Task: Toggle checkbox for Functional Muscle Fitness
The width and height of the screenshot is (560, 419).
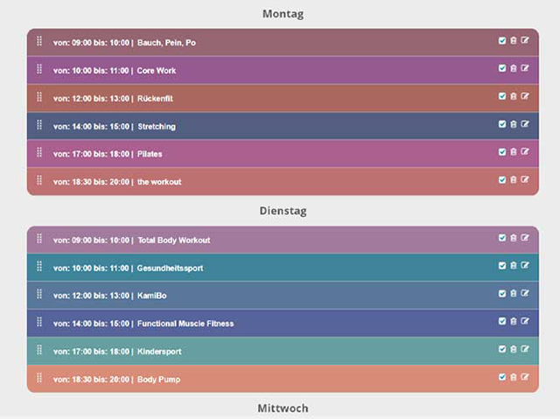Action: coord(502,321)
